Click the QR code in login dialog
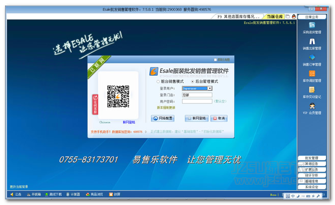 (x=118, y=96)
